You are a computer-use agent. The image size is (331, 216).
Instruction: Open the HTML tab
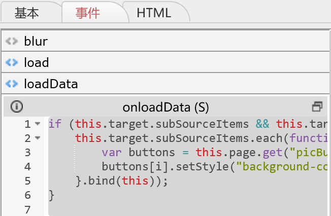[x=154, y=13]
